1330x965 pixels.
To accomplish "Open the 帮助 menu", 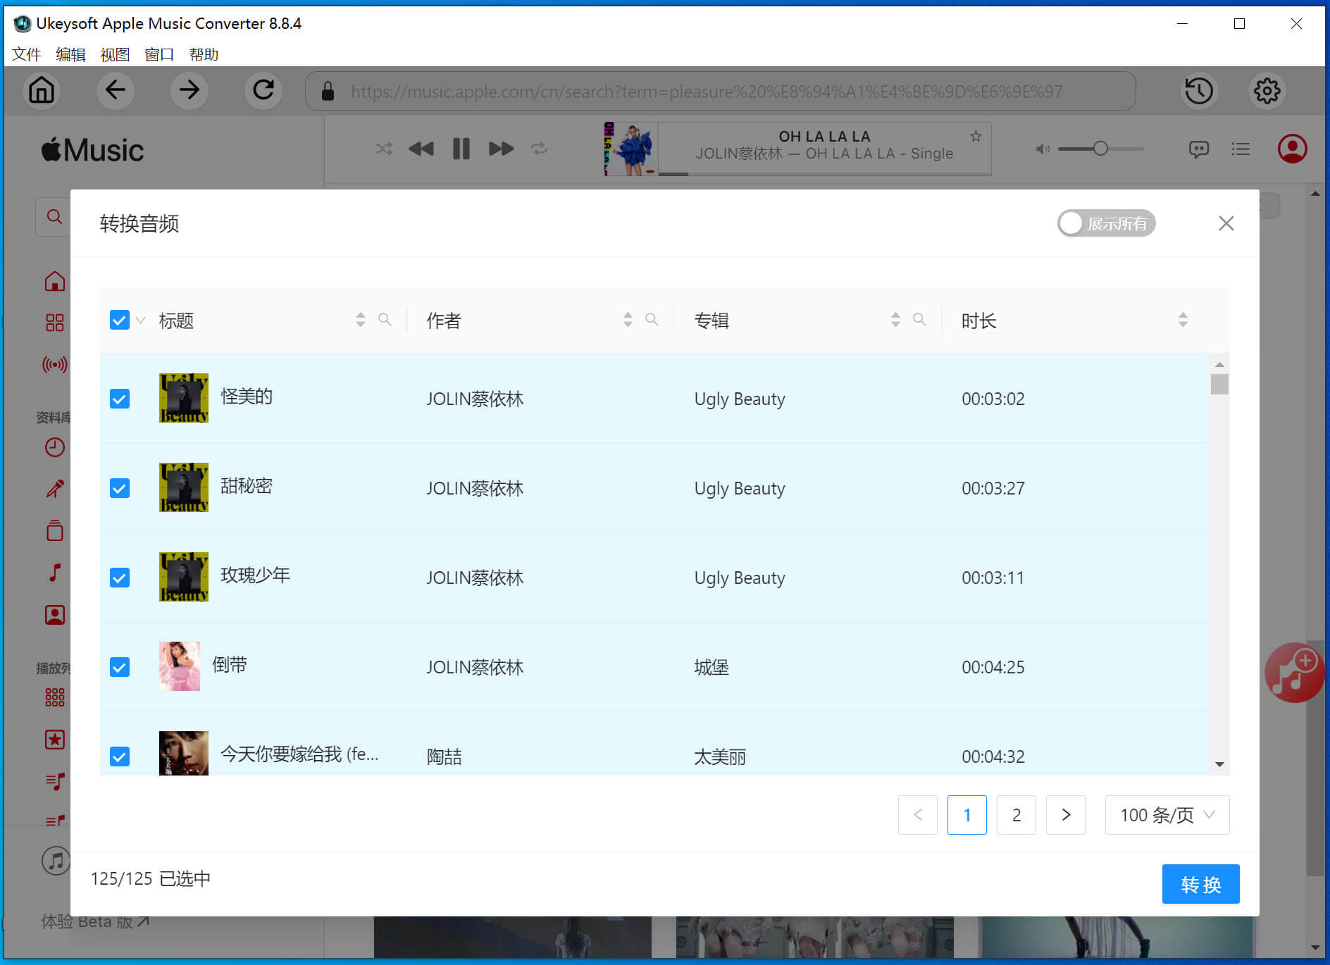I will pyautogui.click(x=204, y=54).
